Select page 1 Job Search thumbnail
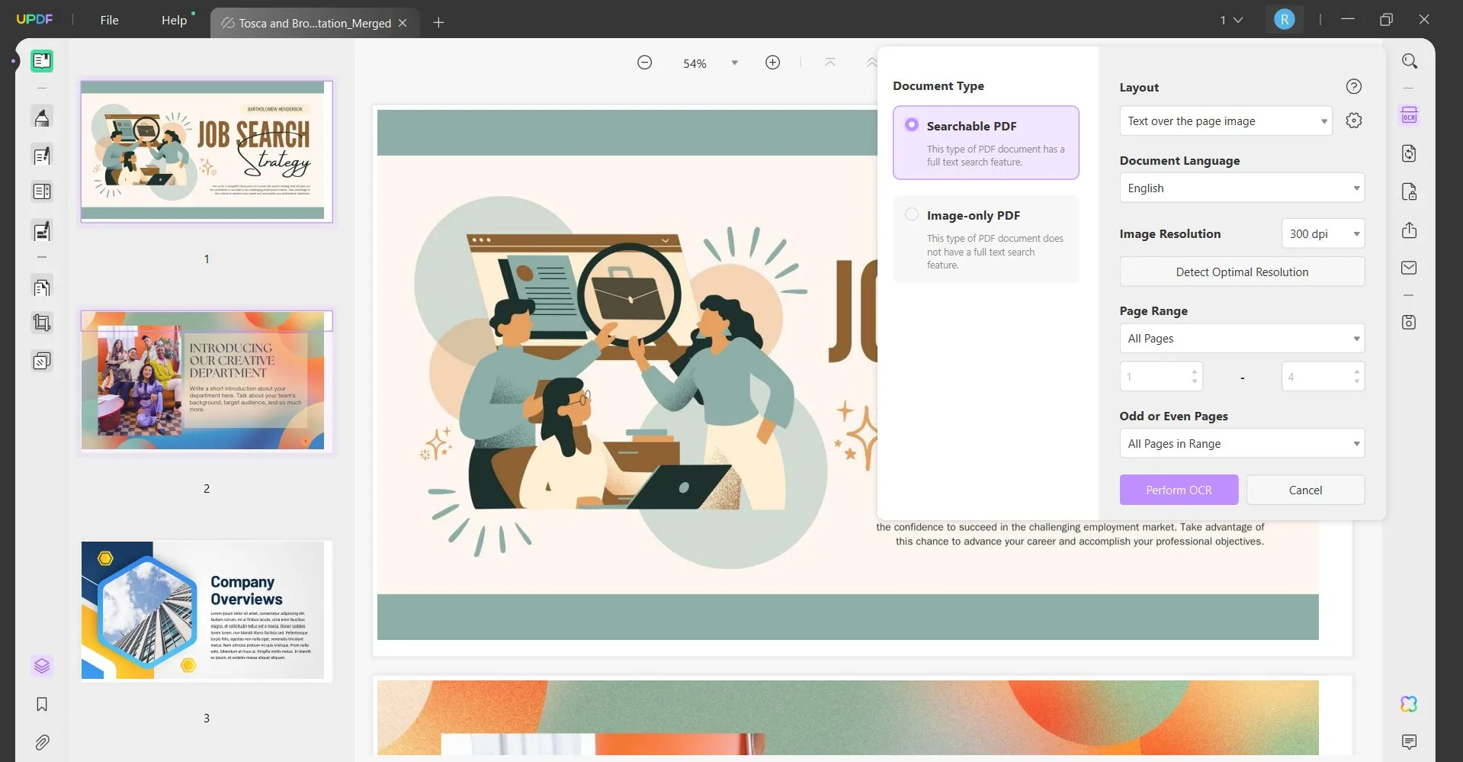1463x762 pixels. point(207,151)
